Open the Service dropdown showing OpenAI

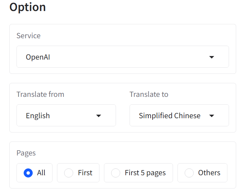coord(122,57)
